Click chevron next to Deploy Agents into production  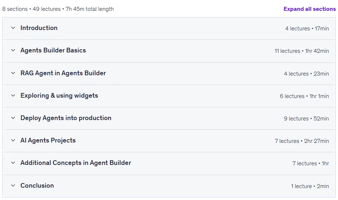click(13, 118)
